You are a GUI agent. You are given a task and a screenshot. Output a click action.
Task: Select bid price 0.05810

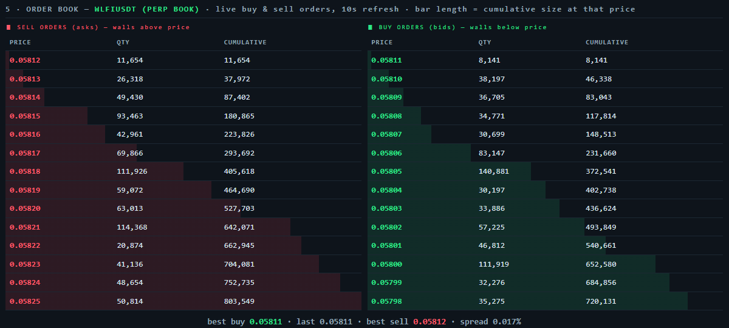(x=386, y=79)
